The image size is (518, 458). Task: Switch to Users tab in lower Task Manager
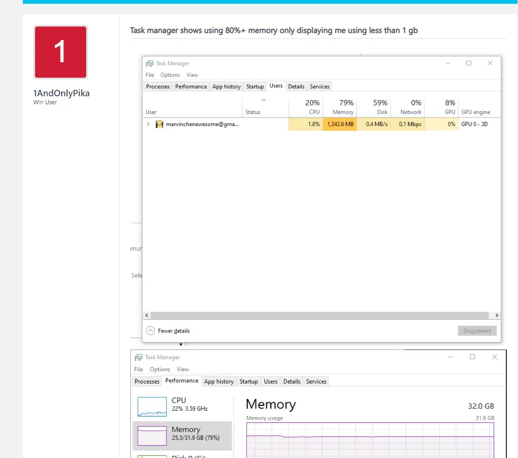[x=271, y=381]
